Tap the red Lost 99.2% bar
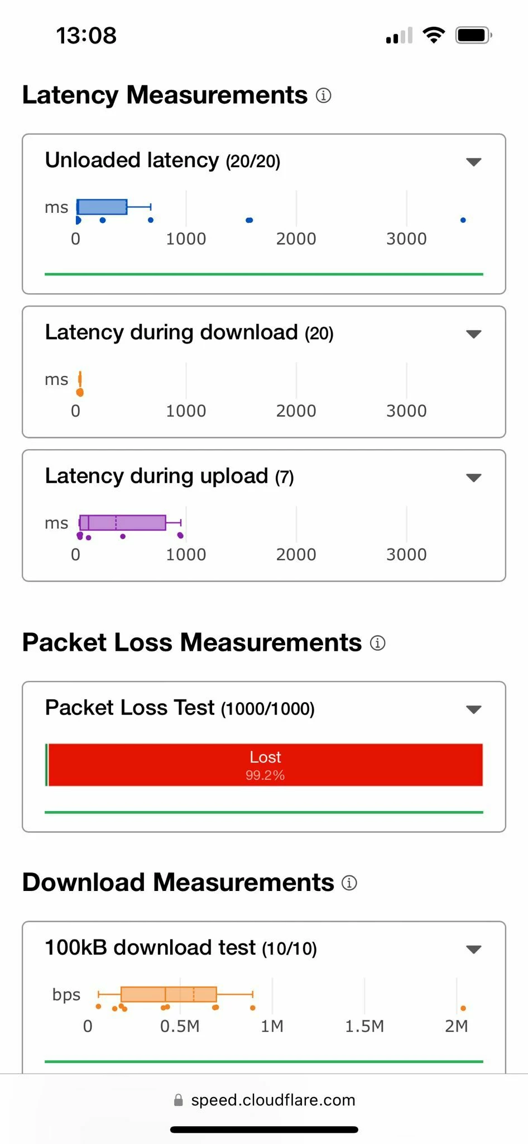Image resolution: width=528 pixels, height=1144 pixels. pos(266,765)
